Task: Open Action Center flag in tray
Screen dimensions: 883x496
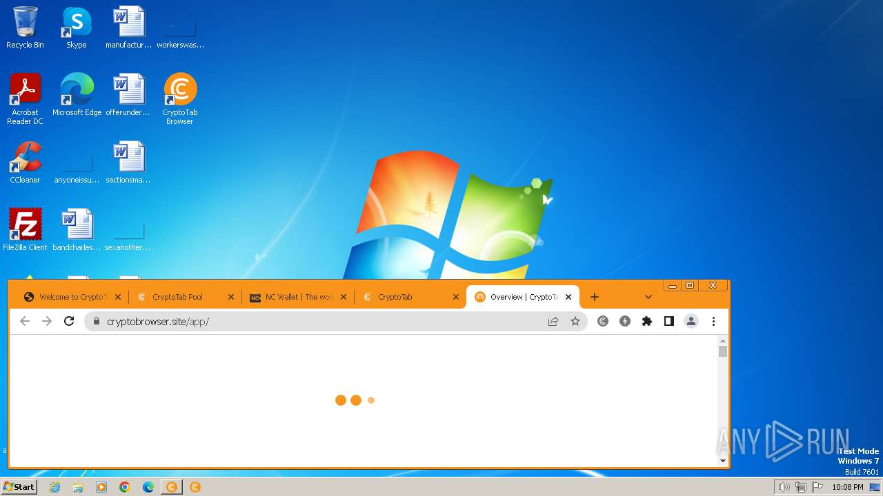Action: click(817, 487)
